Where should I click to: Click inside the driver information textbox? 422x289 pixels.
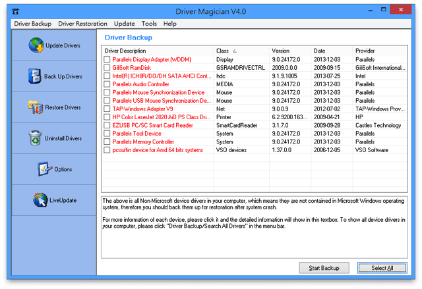[x=255, y=227]
